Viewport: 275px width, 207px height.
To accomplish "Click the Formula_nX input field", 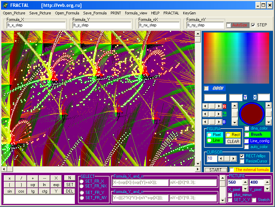I will point(159,25).
